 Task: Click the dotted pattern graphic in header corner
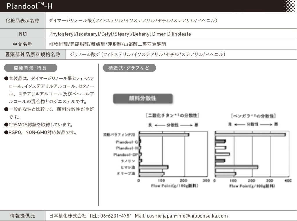[289, 6]
